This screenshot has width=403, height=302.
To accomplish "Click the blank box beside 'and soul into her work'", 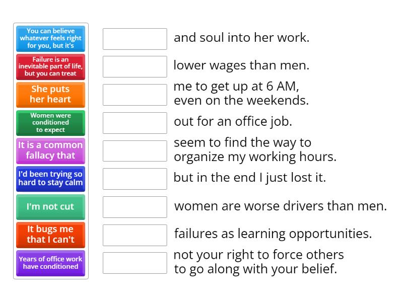I will click(135, 38).
